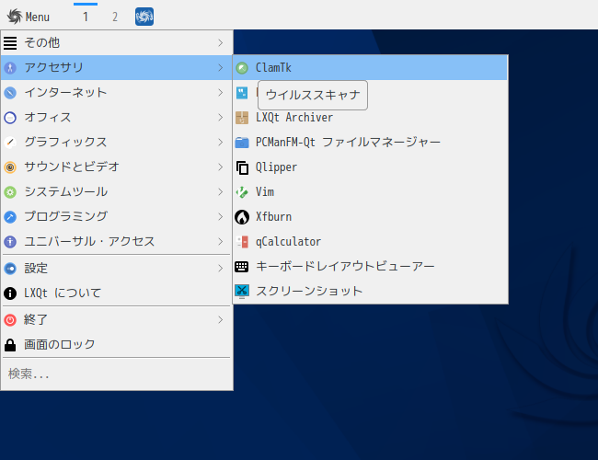Expand the ユニバーサル・アクセス submenu arrow

[221, 241]
